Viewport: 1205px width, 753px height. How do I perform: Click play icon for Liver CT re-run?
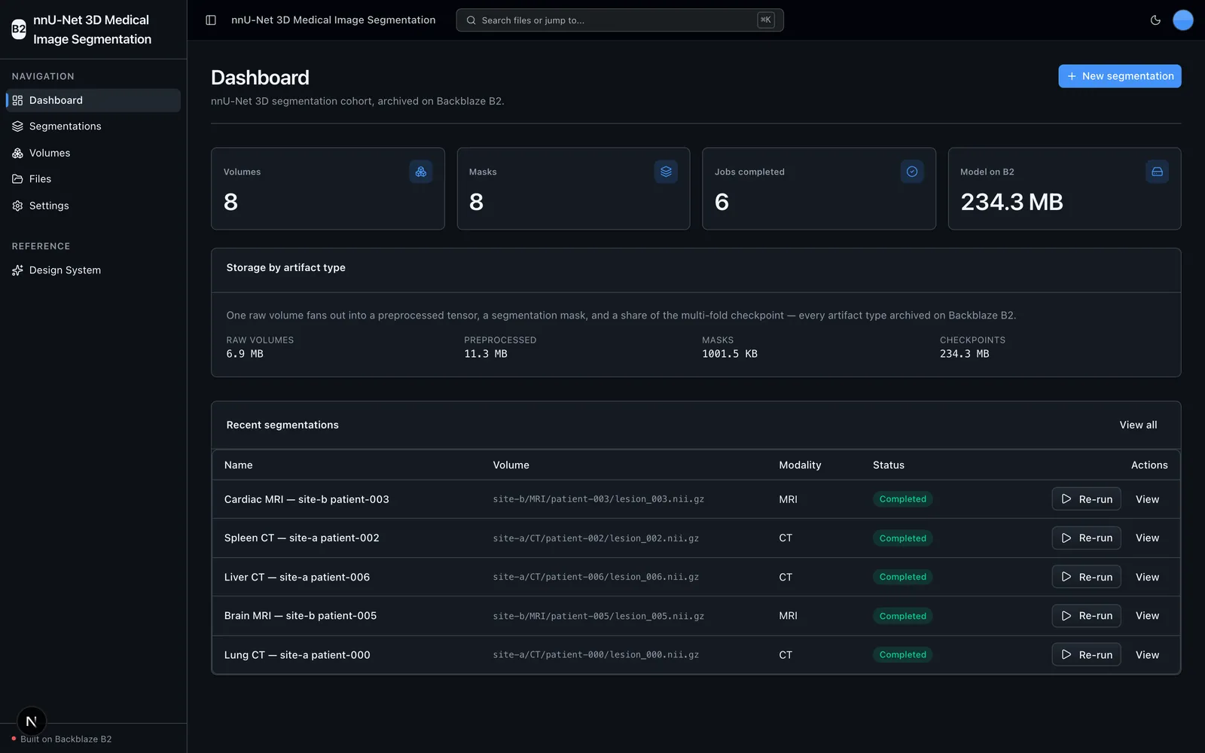coord(1066,577)
